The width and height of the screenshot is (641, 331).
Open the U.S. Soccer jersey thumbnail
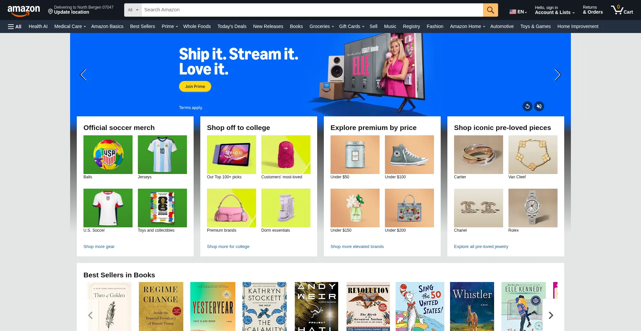(x=108, y=208)
